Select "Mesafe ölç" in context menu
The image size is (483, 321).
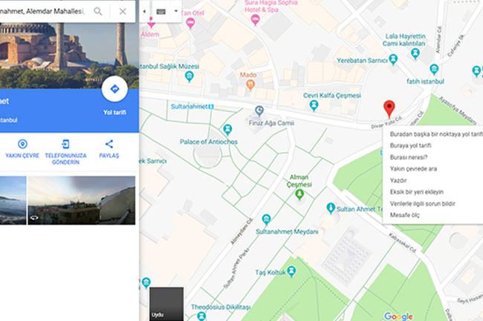(x=404, y=215)
